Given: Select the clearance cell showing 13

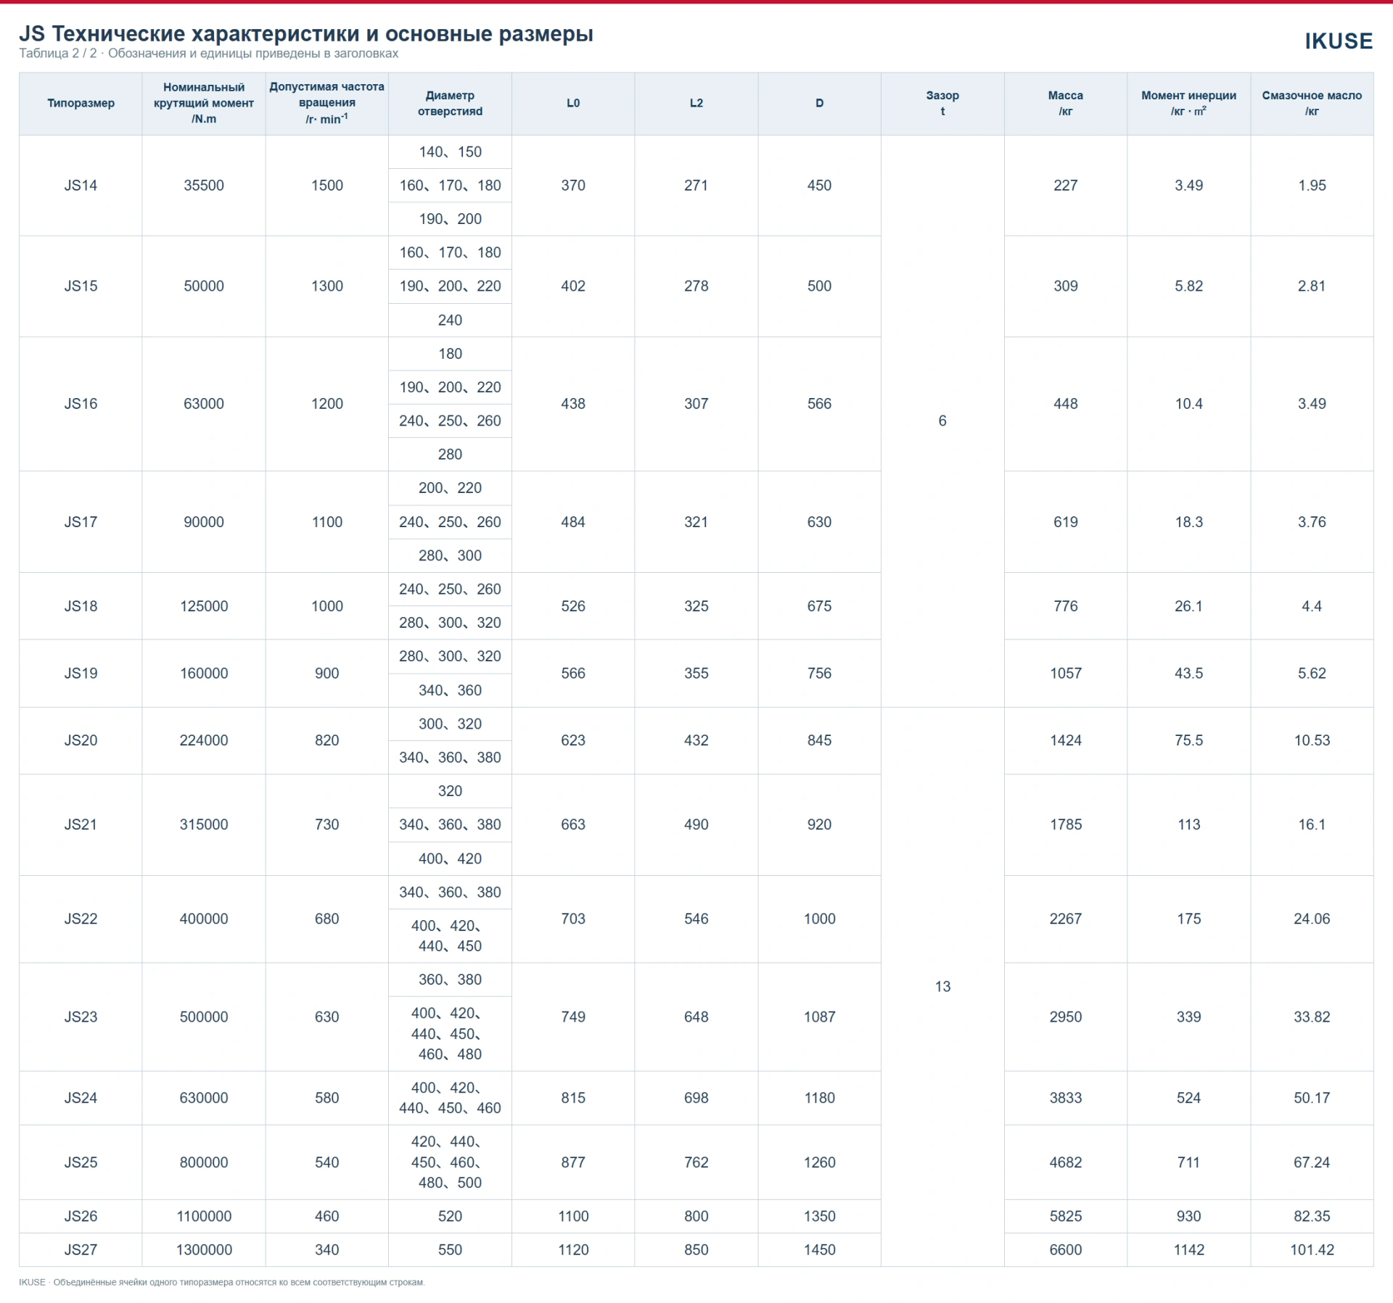Looking at the screenshot, I should click(942, 986).
